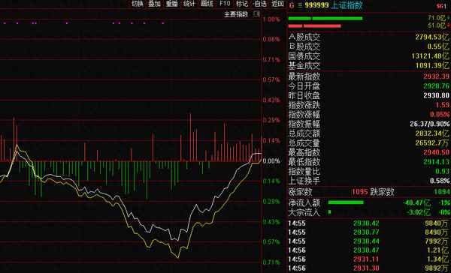The width and height of the screenshot is (451, 273).
Task: Select 指数量比 value 0.93
Action: coord(443,172)
